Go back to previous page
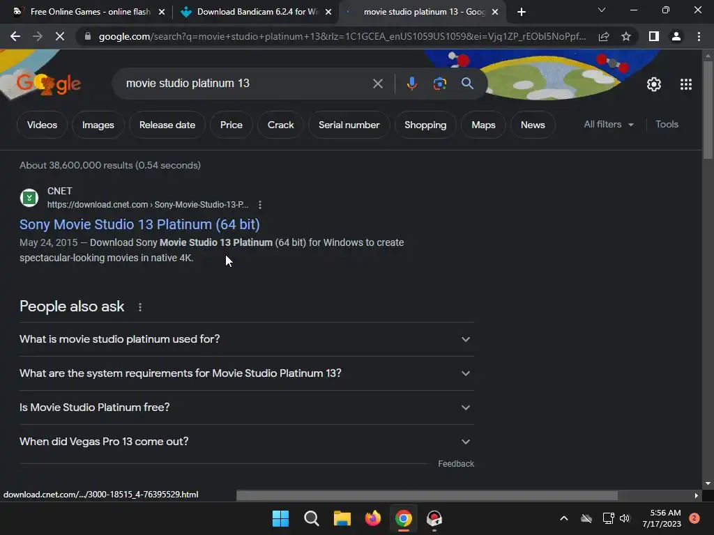This screenshot has width=714, height=535. tap(15, 36)
